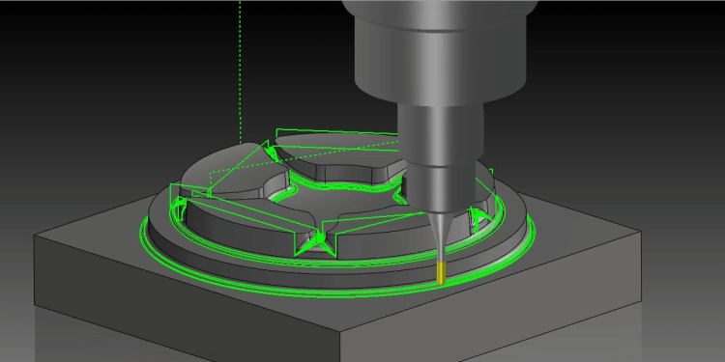Click the green rectangular retract path at left

189,192
